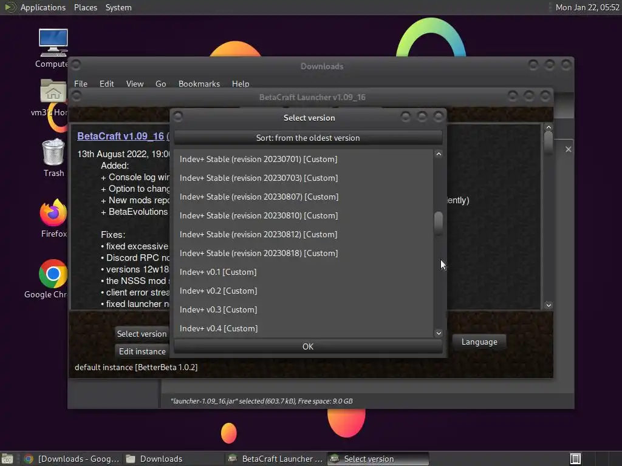Click the changelog panel scroll down arrow

tap(549, 305)
